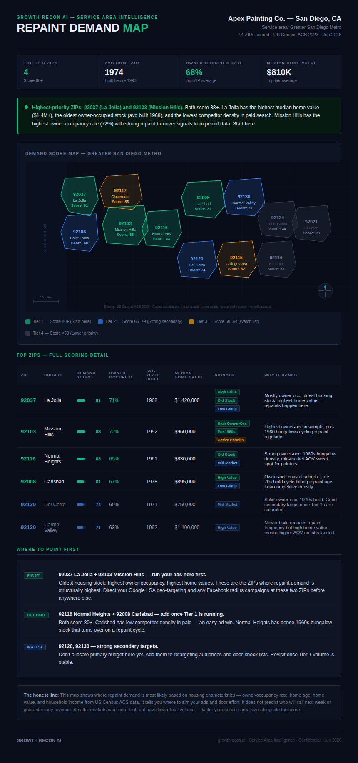Click the 92008 Carlsbad map polygon
This screenshot has height=763, width=358.
pyautogui.click(x=203, y=199)
